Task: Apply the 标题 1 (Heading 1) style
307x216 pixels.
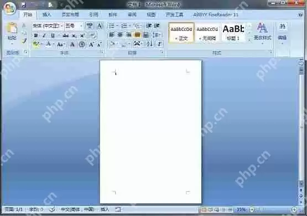Action: click(233, 33)
